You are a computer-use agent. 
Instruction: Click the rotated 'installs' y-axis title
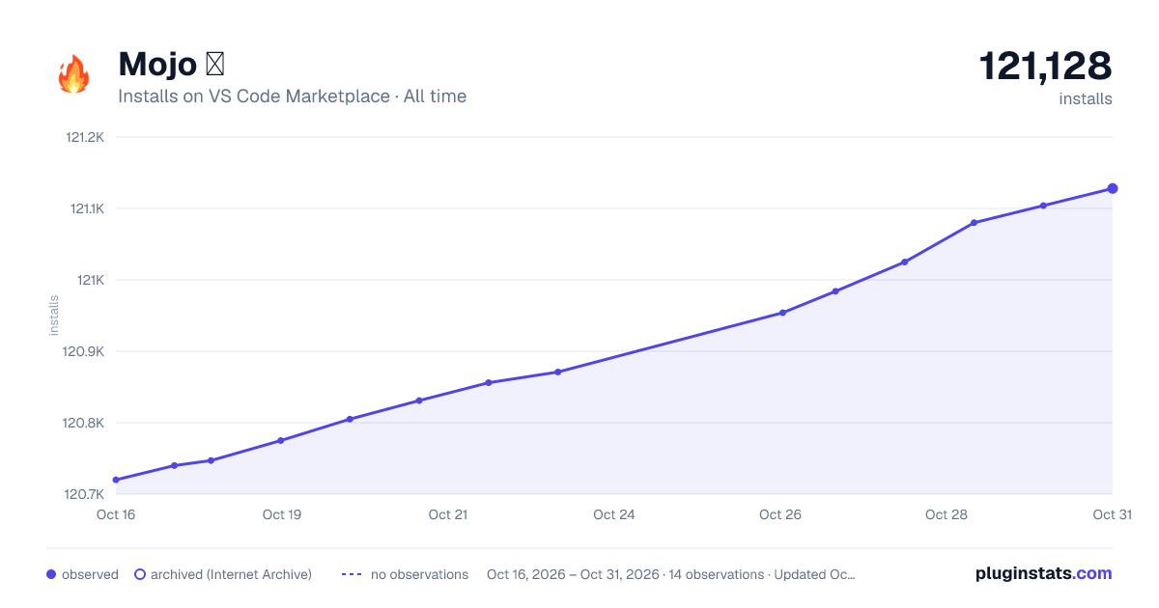(x=54, y=316)
